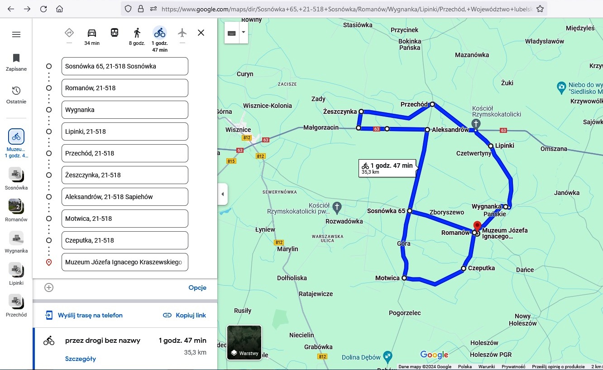Open Zapisane saved places
Screen dimensions: 603x370
16,62
